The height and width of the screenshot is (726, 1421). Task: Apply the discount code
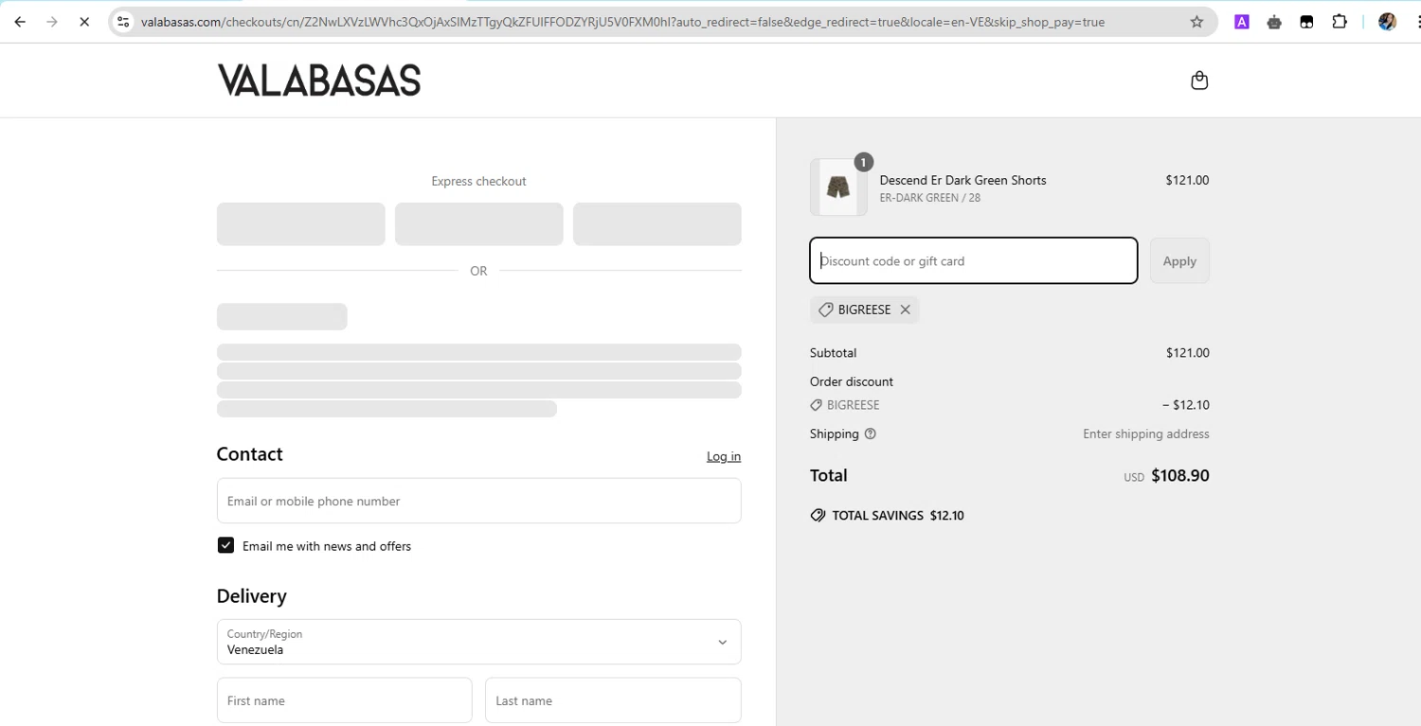click(1179, 260)
